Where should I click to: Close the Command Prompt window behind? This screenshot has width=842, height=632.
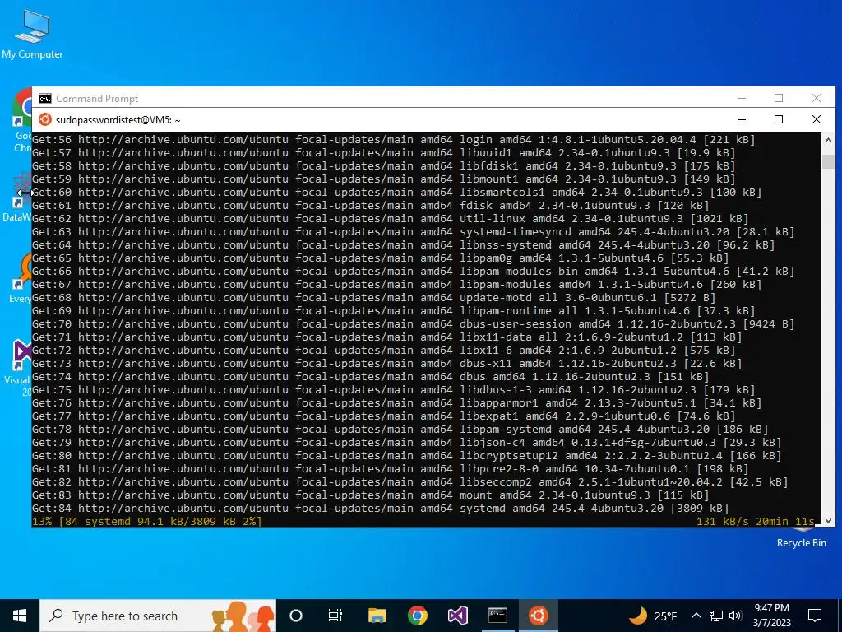coord(817,98)
